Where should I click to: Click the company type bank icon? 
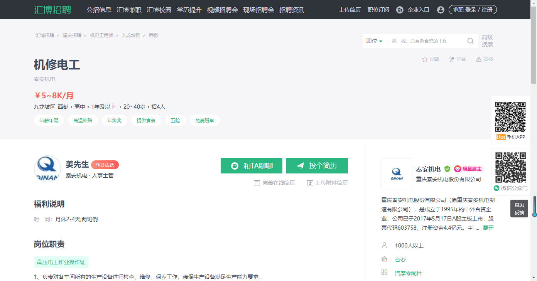click(384, 259)
